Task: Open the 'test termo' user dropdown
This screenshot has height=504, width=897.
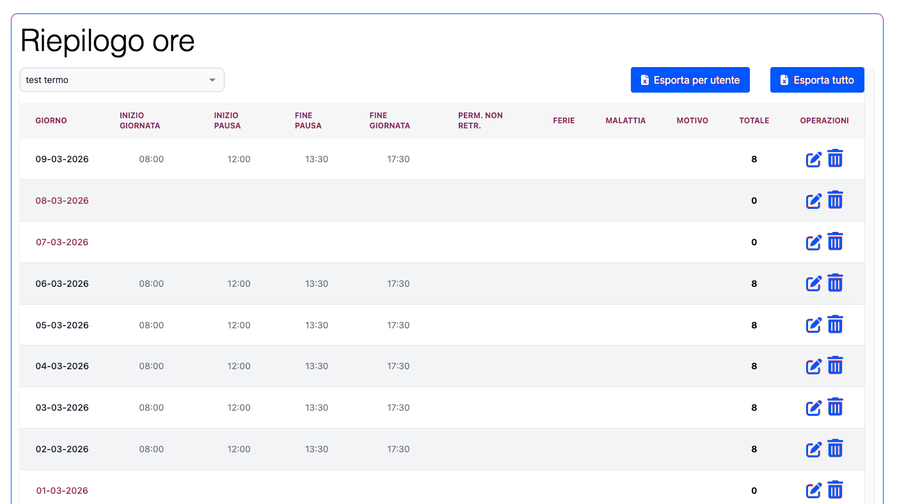Action: pos(115,80)
